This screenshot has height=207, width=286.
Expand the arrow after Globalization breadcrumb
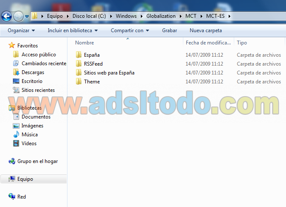pyautogui.click(x=181, y=16)
